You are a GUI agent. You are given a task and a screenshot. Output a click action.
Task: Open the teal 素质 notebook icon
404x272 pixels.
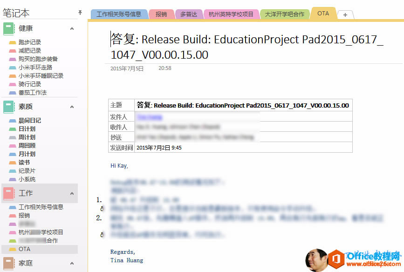(9, 107)
